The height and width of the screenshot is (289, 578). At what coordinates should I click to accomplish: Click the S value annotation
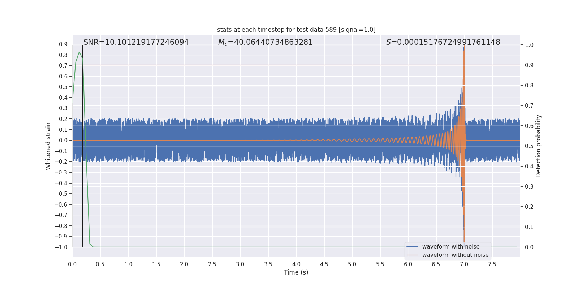443,42
